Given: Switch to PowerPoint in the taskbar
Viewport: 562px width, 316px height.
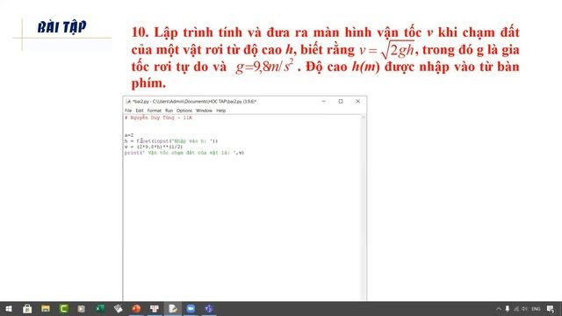Looking at the screenshot, I should (x=136, y=308).
